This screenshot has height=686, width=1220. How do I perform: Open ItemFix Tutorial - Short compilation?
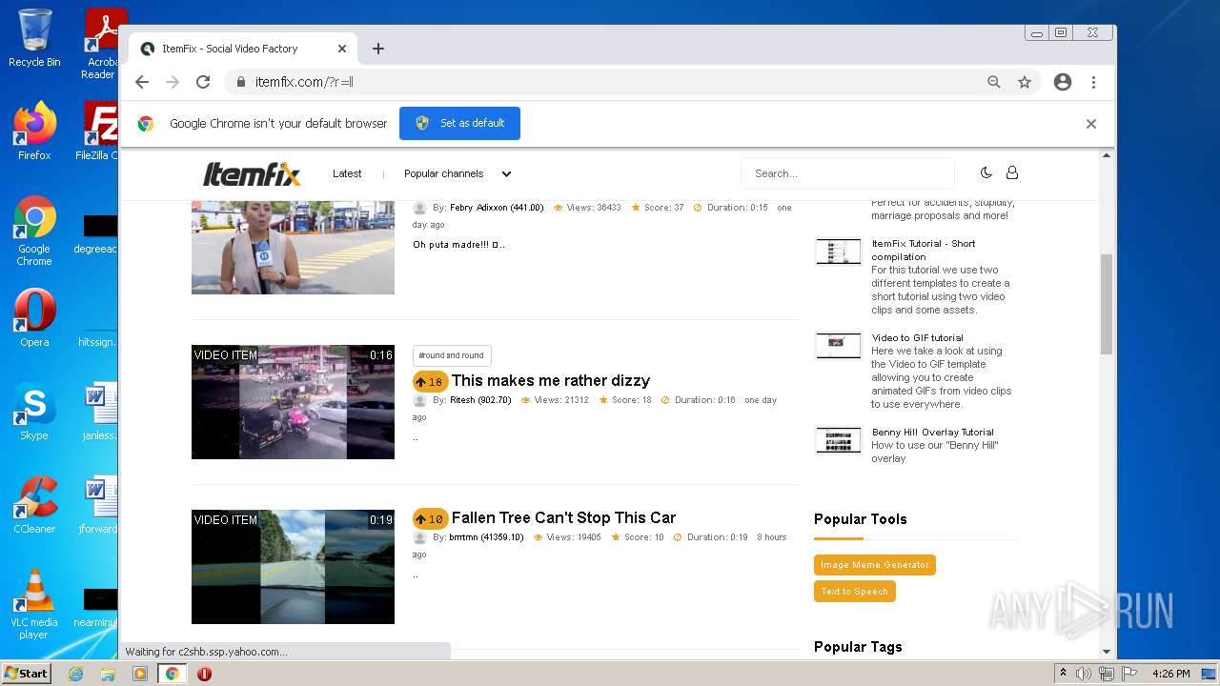(x=924, y=250)
